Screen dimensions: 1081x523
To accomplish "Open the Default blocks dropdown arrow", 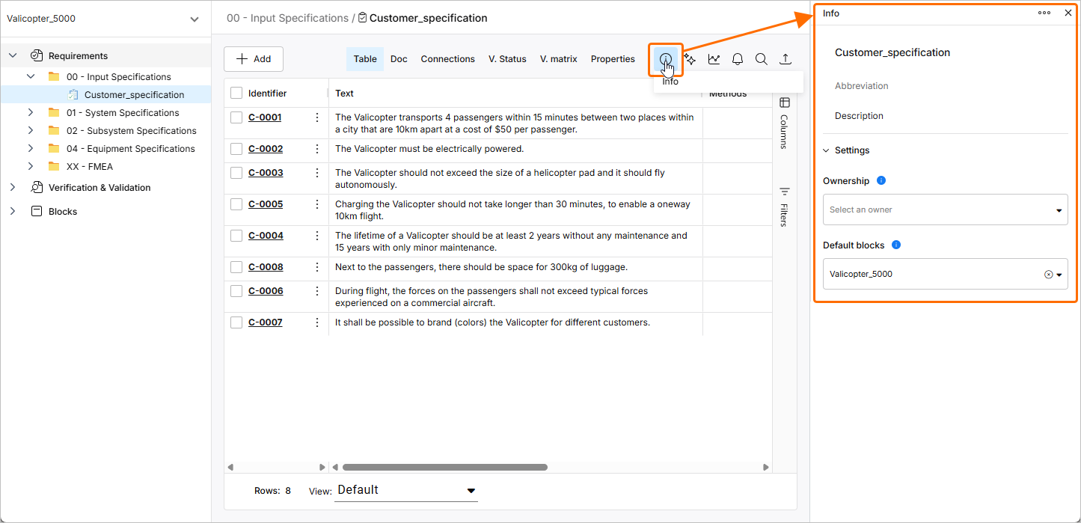I will [1059, 275].
